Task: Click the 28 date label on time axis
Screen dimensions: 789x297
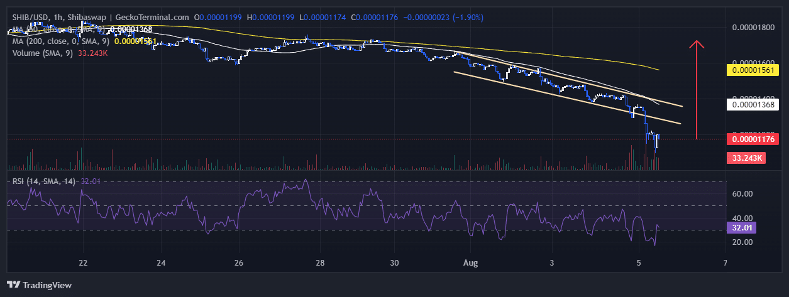Action: point(319,263)
